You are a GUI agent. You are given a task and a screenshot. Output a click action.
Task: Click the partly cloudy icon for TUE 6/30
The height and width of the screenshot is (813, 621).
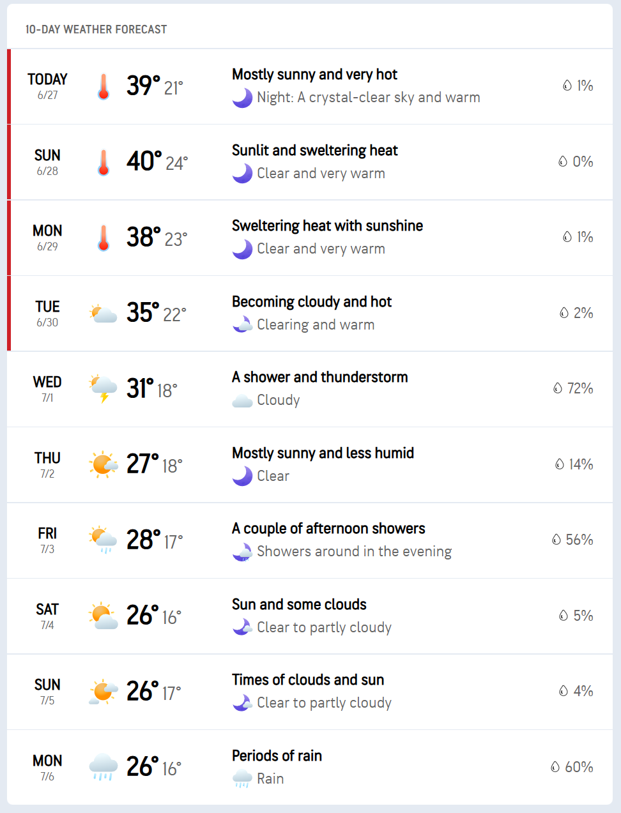pyautogui.click(x=103, y=314)
